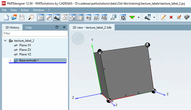
Task: Click the green Y axis arrow
Action: click(x=92, y=46)
